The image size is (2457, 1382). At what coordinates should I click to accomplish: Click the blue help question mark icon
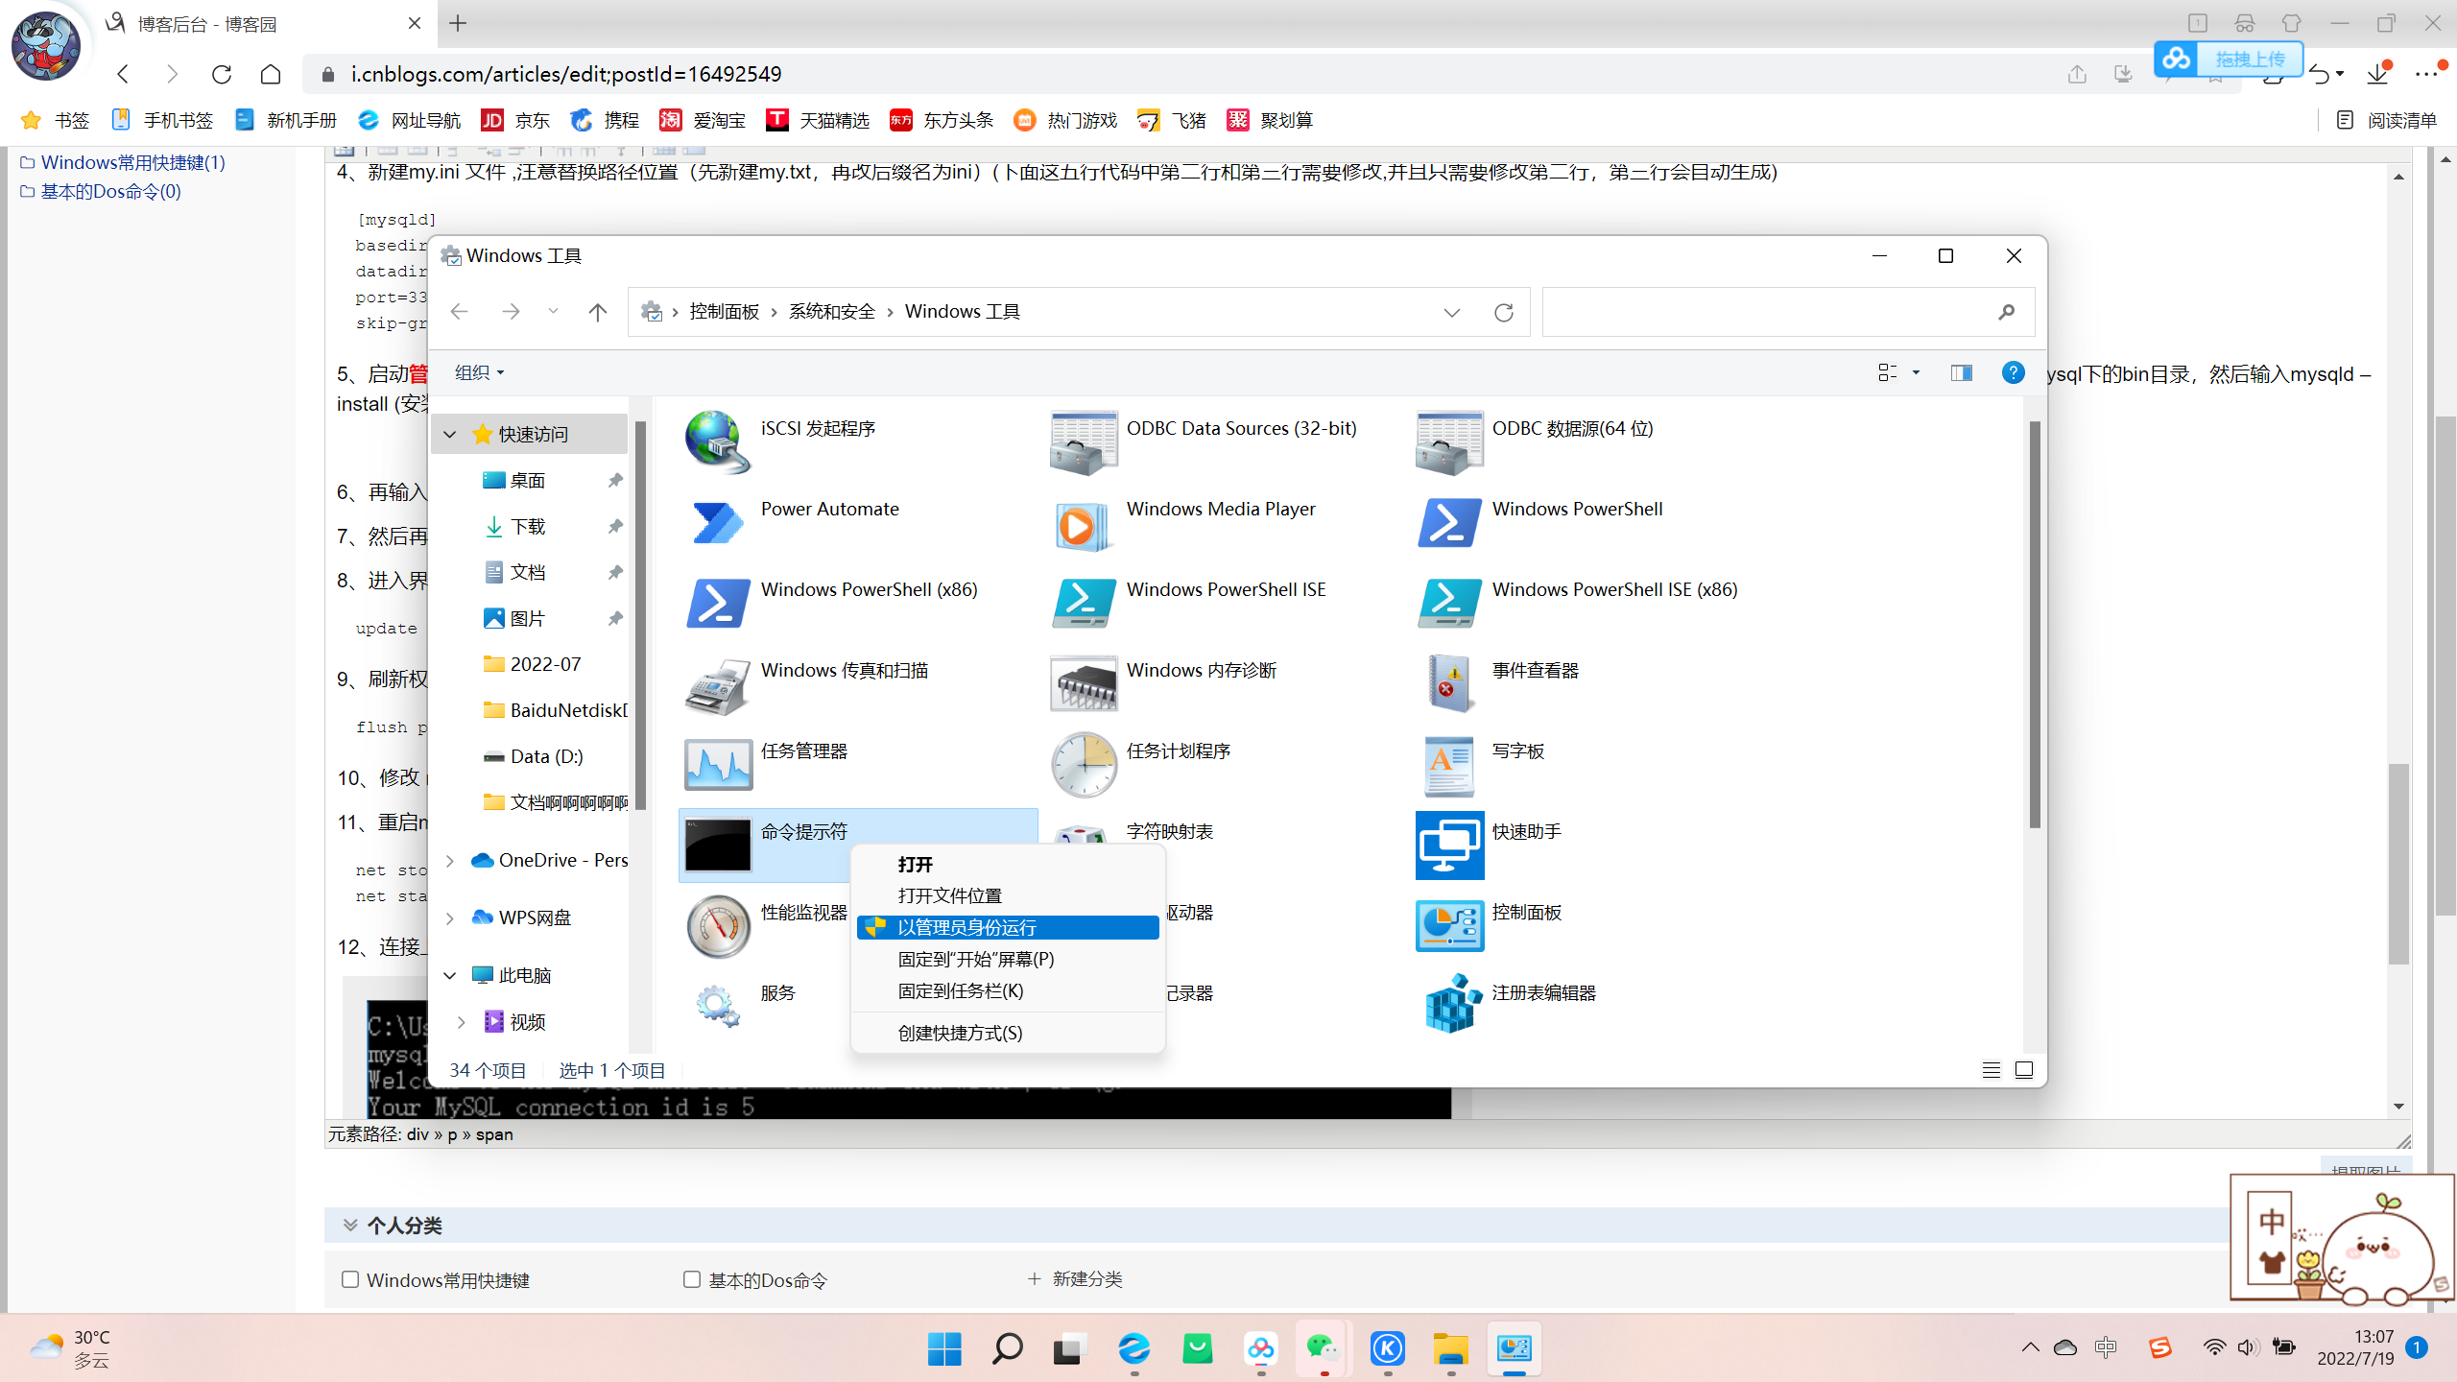2013,372
